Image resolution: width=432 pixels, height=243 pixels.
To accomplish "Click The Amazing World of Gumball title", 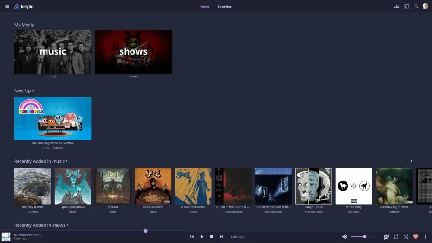I will click(53, 143).
